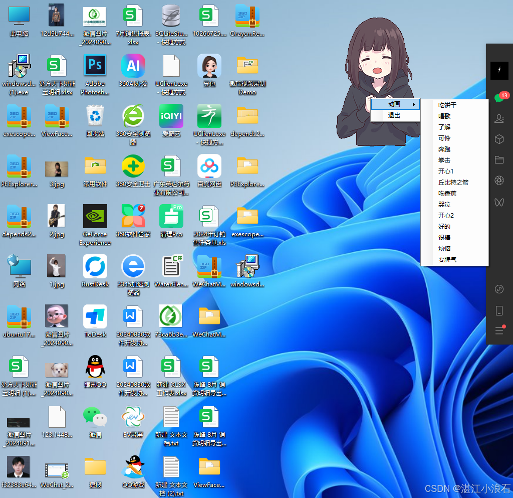The height and width of the screenshot is (498, 513).
Task: Open the 此电脑 desktop icon
Action: 19,16
